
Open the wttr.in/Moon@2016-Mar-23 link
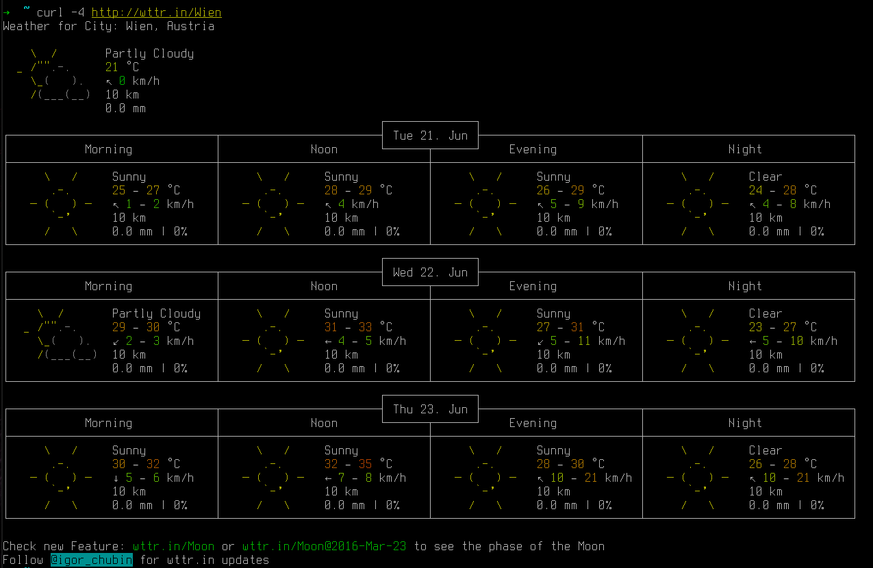coord(325,546)
